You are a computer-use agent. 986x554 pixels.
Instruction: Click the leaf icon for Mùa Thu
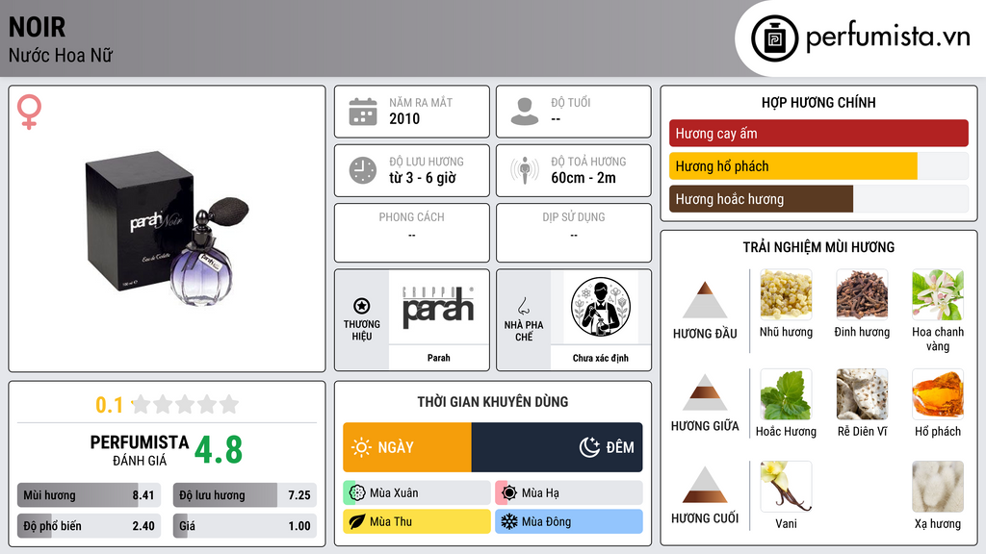tap(357, 521)
